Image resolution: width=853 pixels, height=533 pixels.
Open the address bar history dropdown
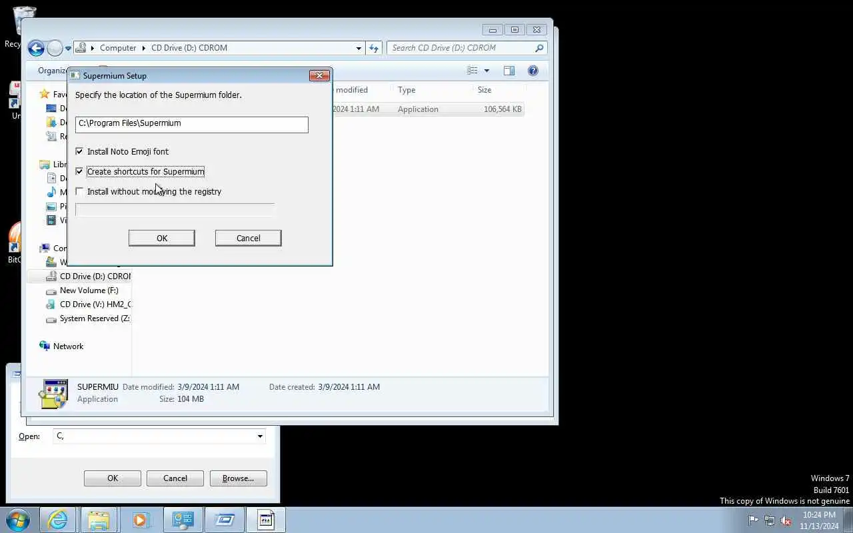click(359, 48)
